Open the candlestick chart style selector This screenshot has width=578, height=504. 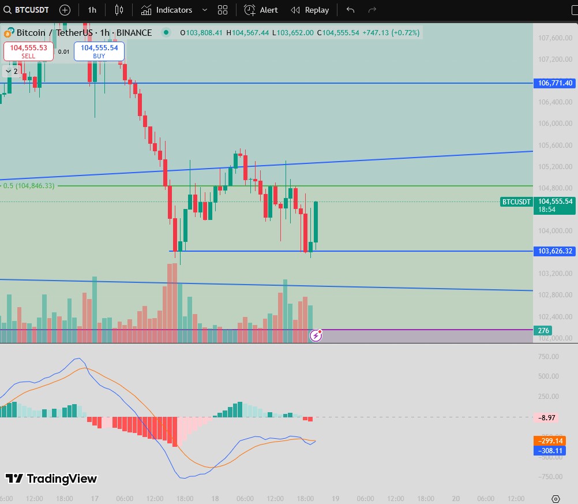tap(119, 10)
